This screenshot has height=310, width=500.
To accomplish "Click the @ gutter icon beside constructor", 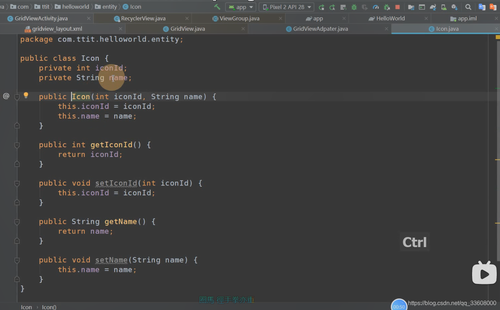I will (x=6, y=96).
